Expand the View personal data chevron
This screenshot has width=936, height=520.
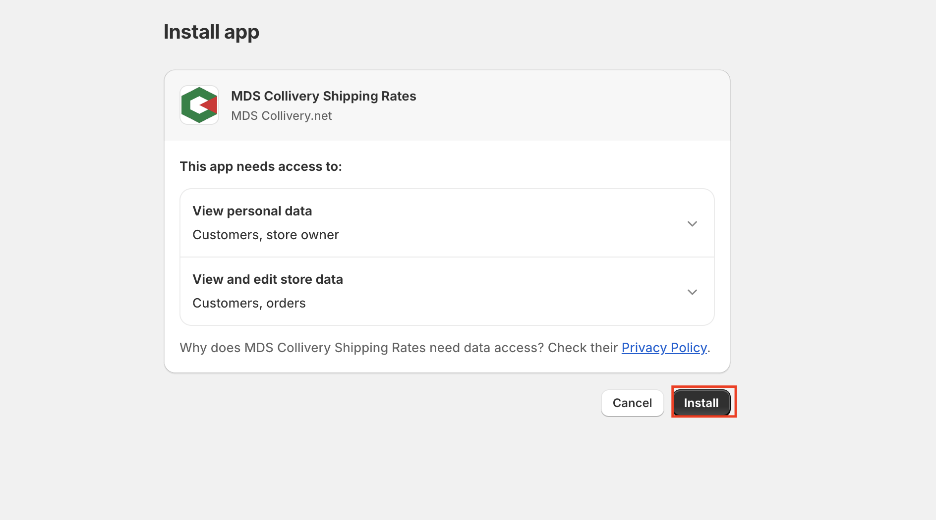click(x=692, y=224)
